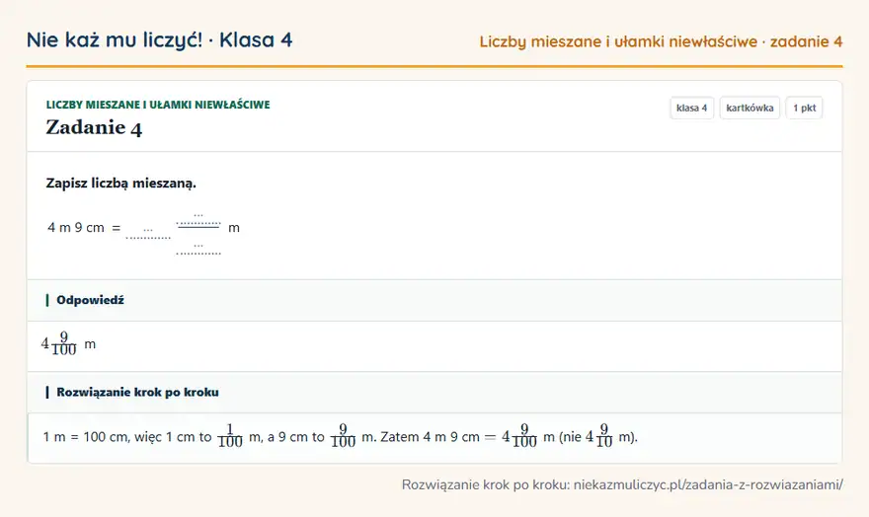Click the 'klasa 4' tag

pyautogui.click(x=691, y=108)
